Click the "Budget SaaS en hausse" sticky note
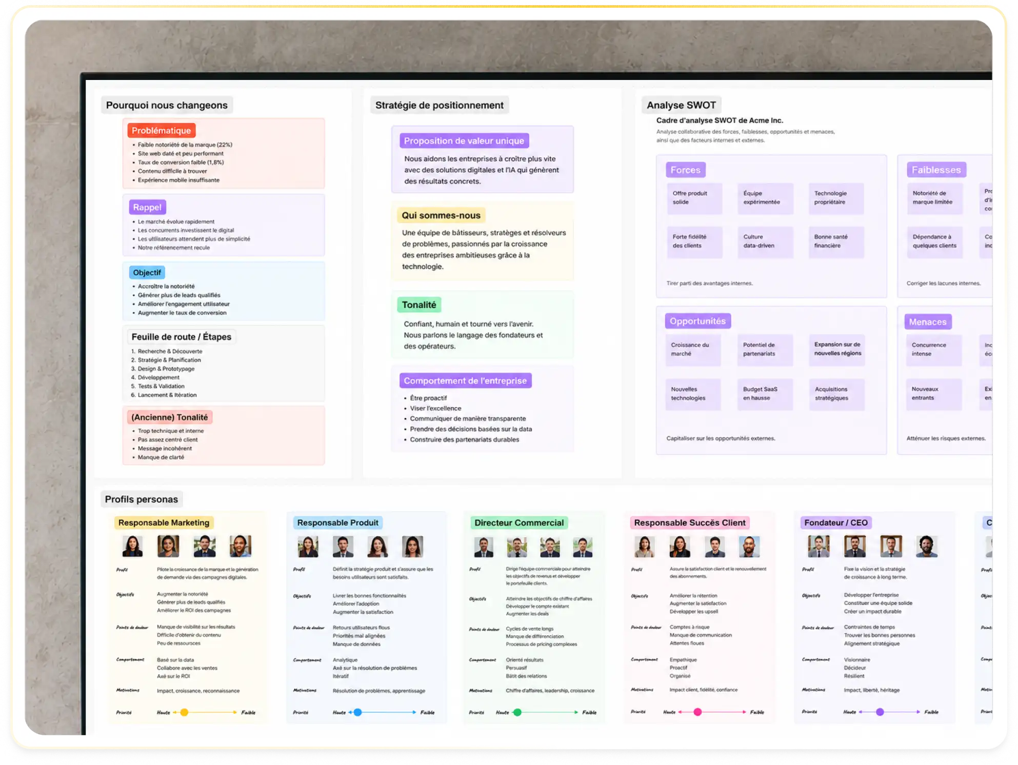Screen dimensions: 1018x765 coord(765,394)
